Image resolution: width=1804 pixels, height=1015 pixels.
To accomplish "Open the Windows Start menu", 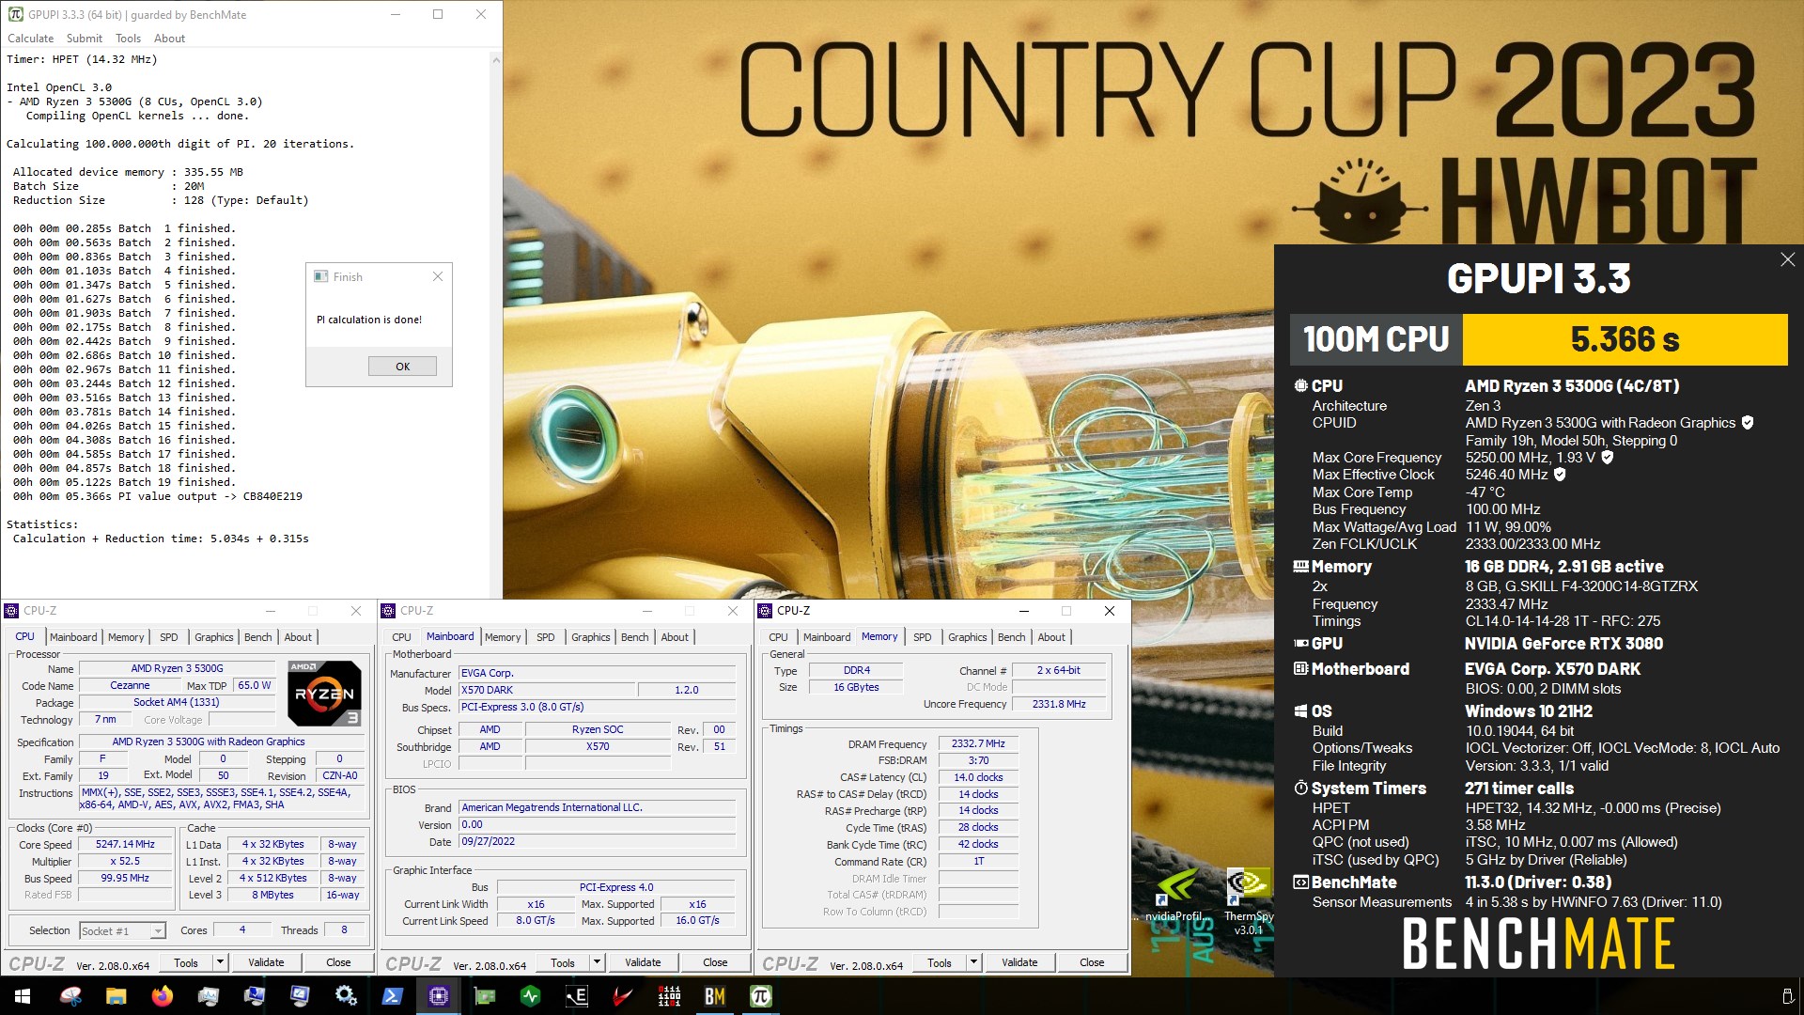I will pos(23,996).
